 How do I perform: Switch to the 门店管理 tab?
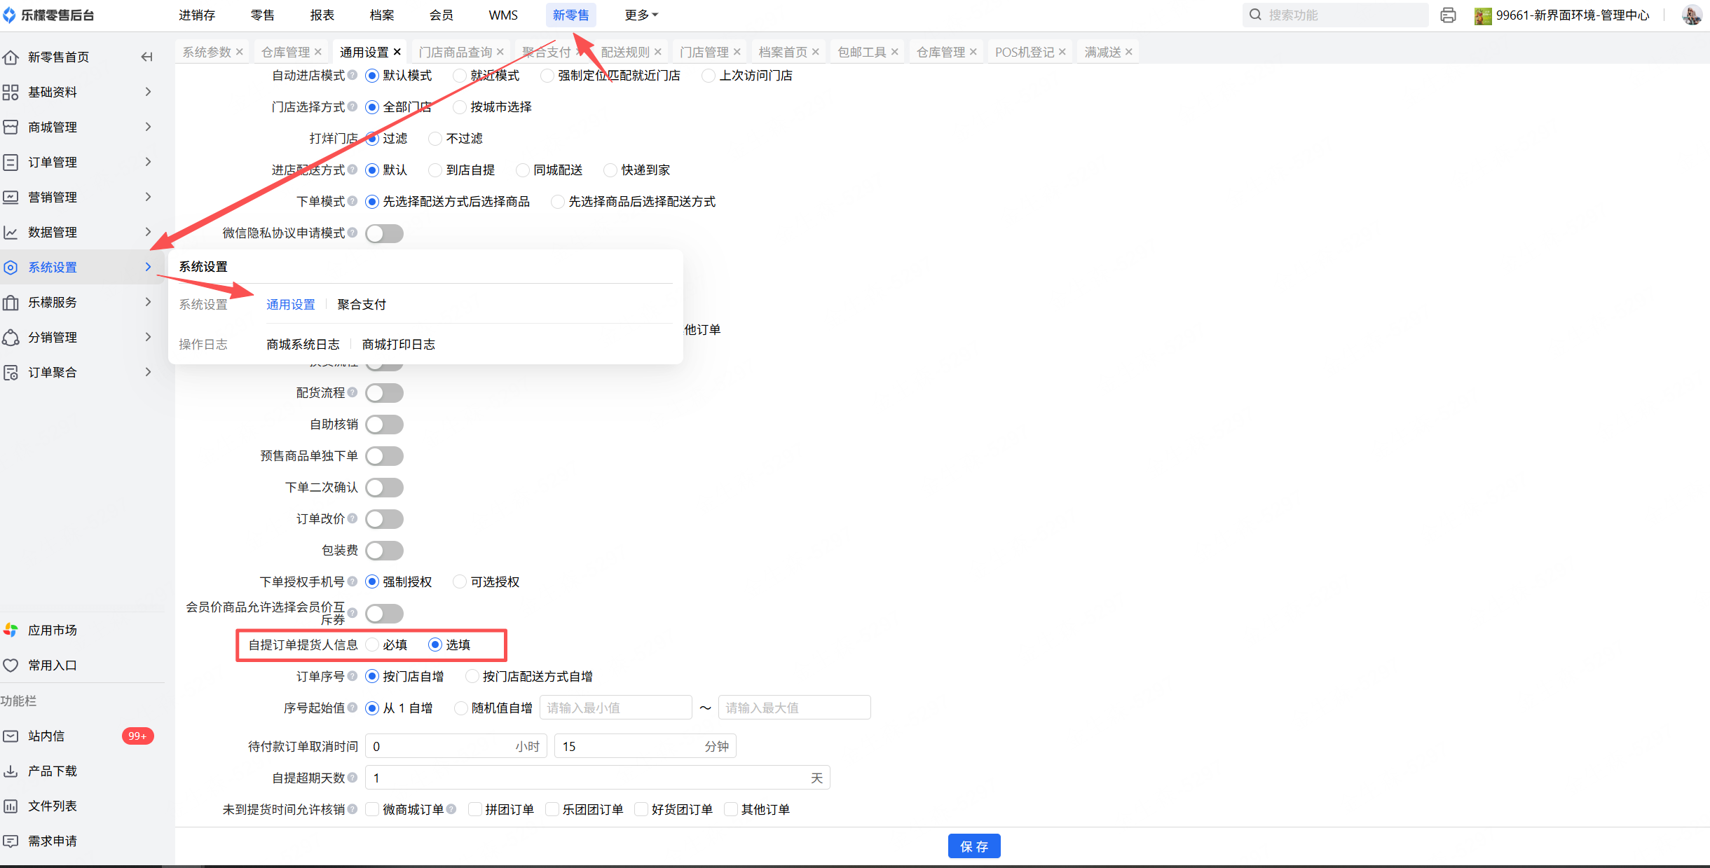704,52
